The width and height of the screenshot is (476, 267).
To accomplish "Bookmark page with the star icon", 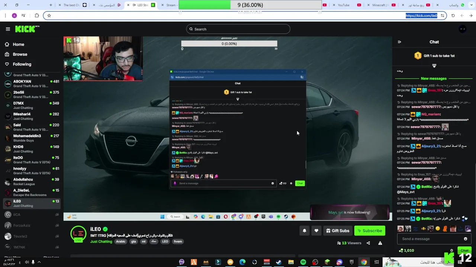I will click(x=49, y=16).
